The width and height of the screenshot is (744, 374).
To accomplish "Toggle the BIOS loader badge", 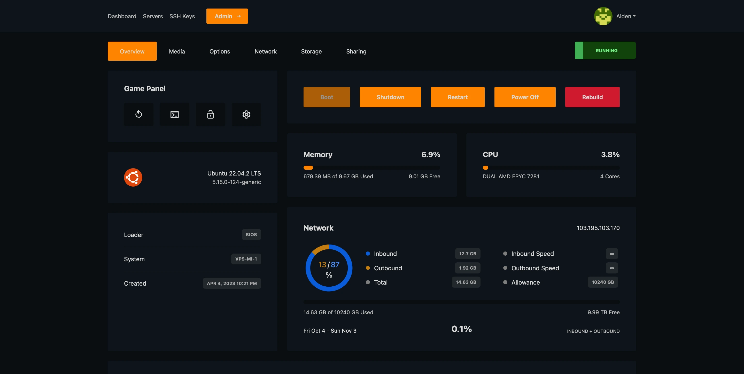I will pos(251,234).
